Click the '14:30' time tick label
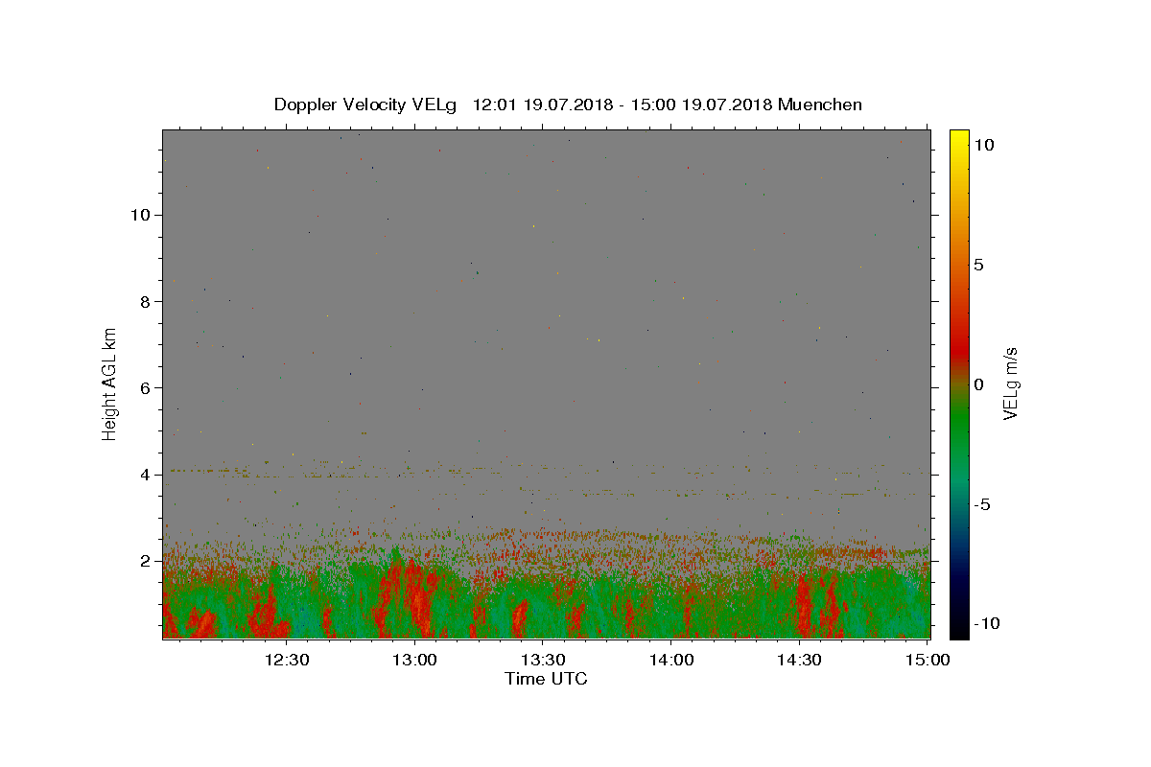The image size is (1151, 767). 799,660
